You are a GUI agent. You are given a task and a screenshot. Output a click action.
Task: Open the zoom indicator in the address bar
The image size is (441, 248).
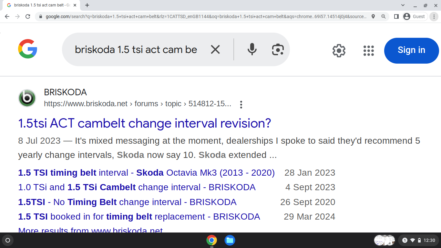[383, 16]
